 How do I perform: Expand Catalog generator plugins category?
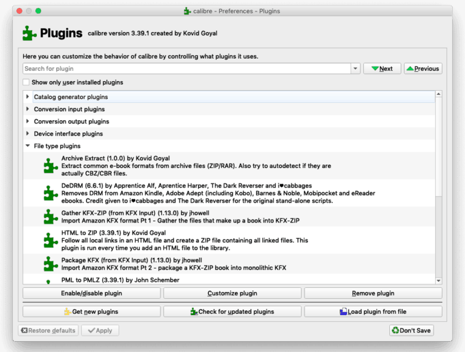(28, 97)
